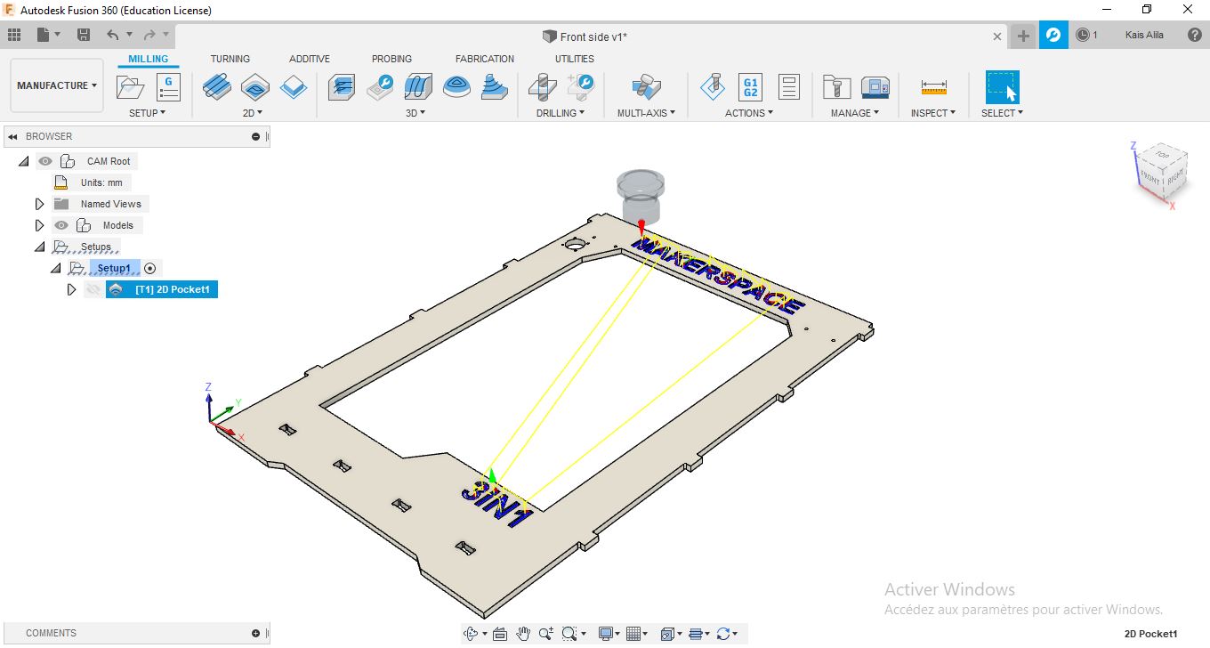Expand the Models node
This screenshot has height=648, width=1210.
[39, 225]
